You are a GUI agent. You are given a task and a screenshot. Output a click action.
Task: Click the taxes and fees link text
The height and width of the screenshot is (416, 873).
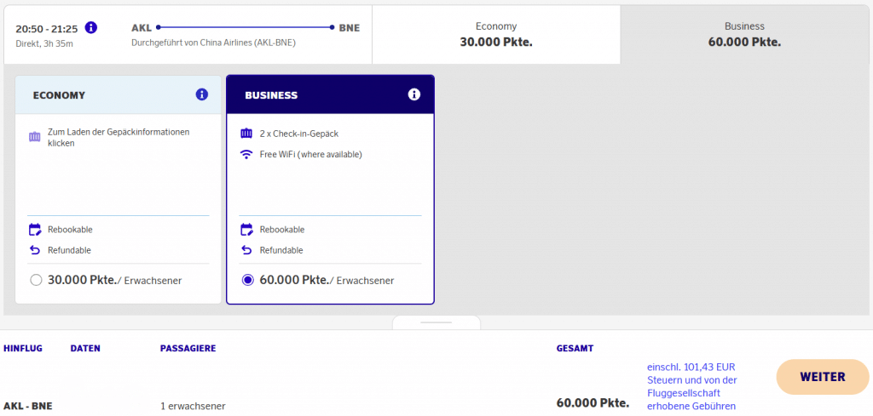pyautogui.click(x=691, y=386)
